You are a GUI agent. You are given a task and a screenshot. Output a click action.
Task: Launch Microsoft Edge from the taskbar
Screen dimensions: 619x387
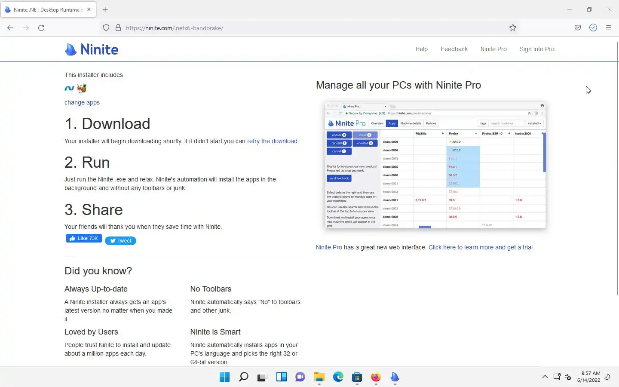click(x=338, y=377)
